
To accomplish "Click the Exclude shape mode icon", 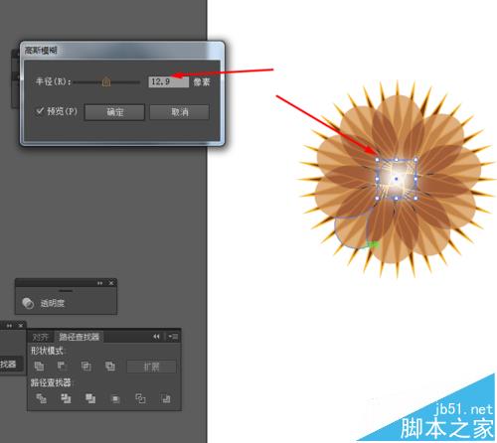I will [110, 366].
